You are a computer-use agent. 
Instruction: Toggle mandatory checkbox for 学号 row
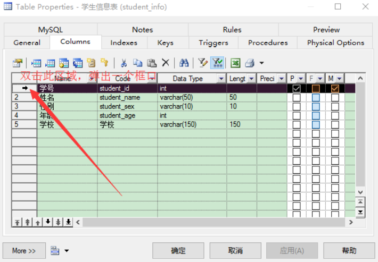pyautogui.click(x=335, y=88)
